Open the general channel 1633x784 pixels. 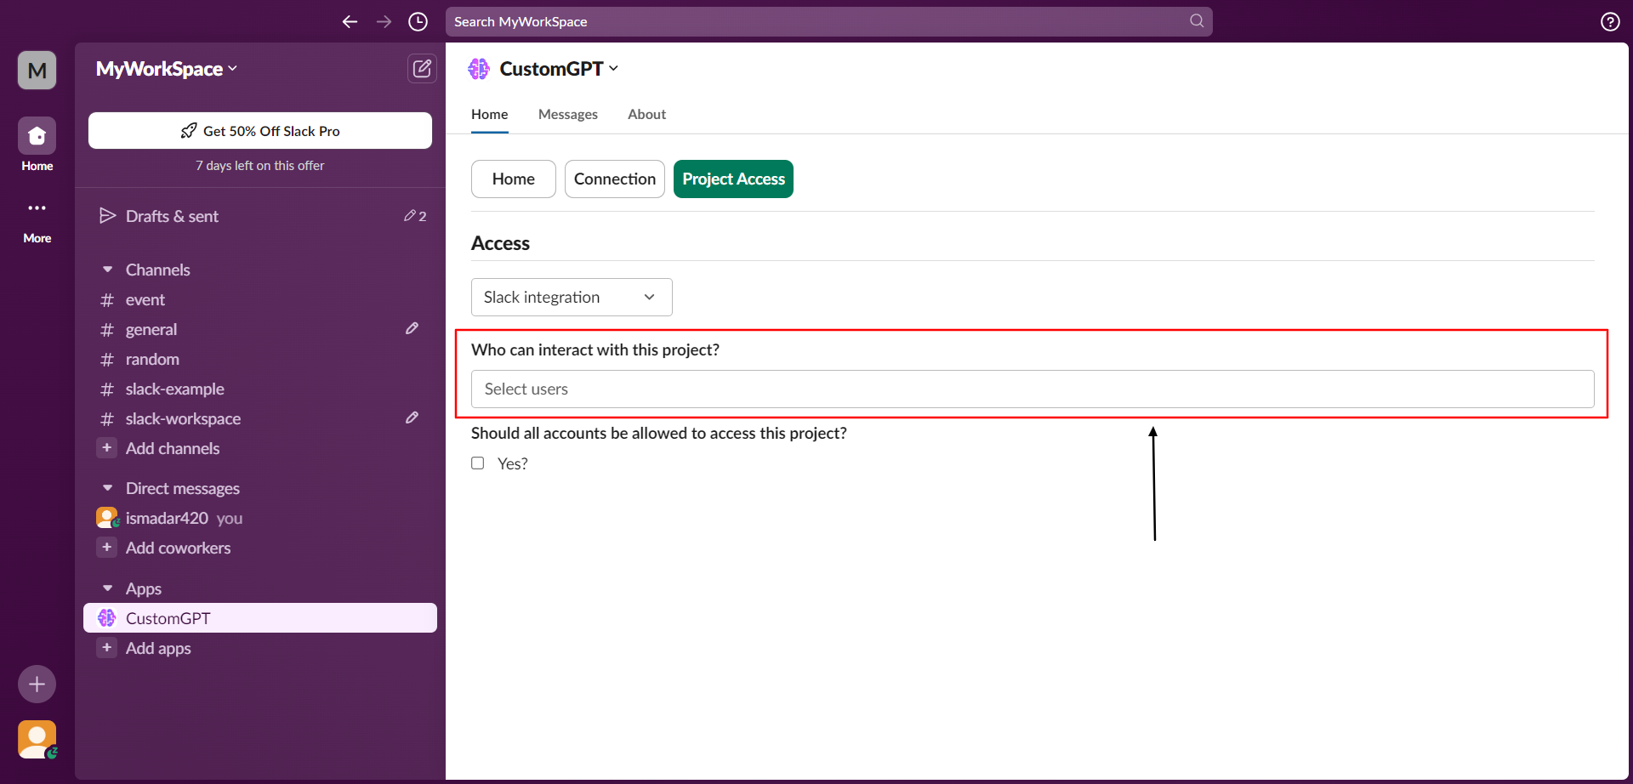click(260, 329)
